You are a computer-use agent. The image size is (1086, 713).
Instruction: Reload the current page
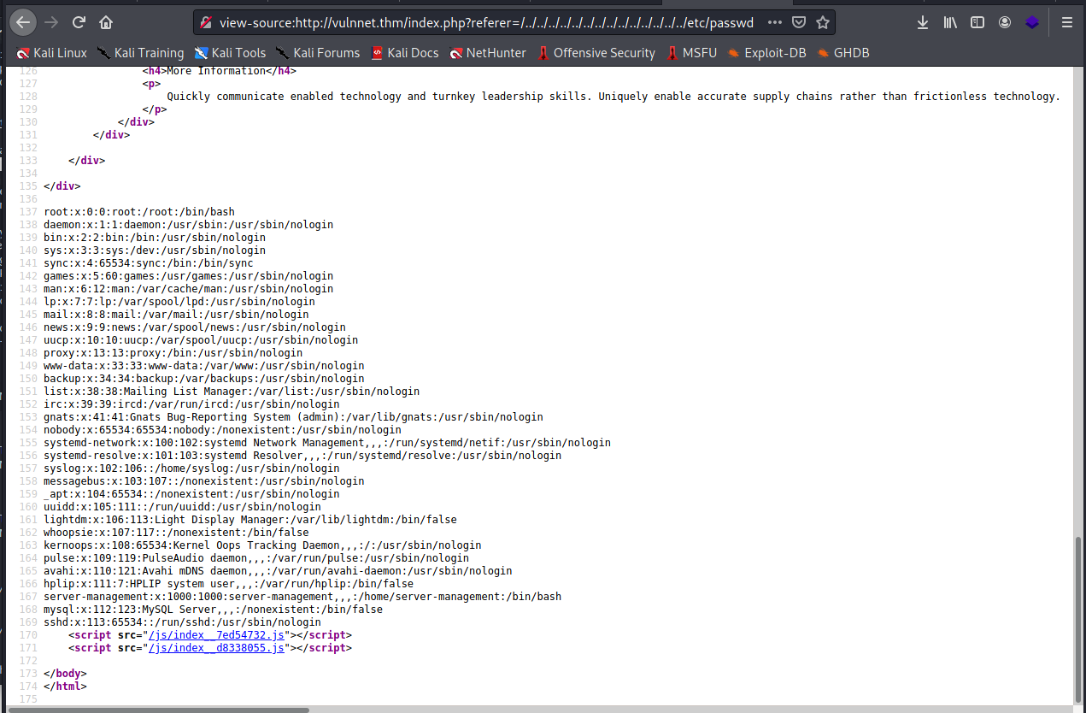coord(79,22)
